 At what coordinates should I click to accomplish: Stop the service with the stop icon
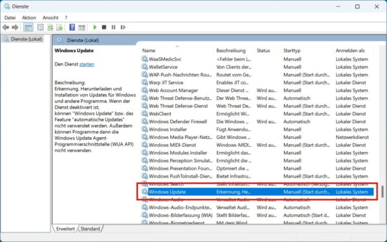(104, 27)
